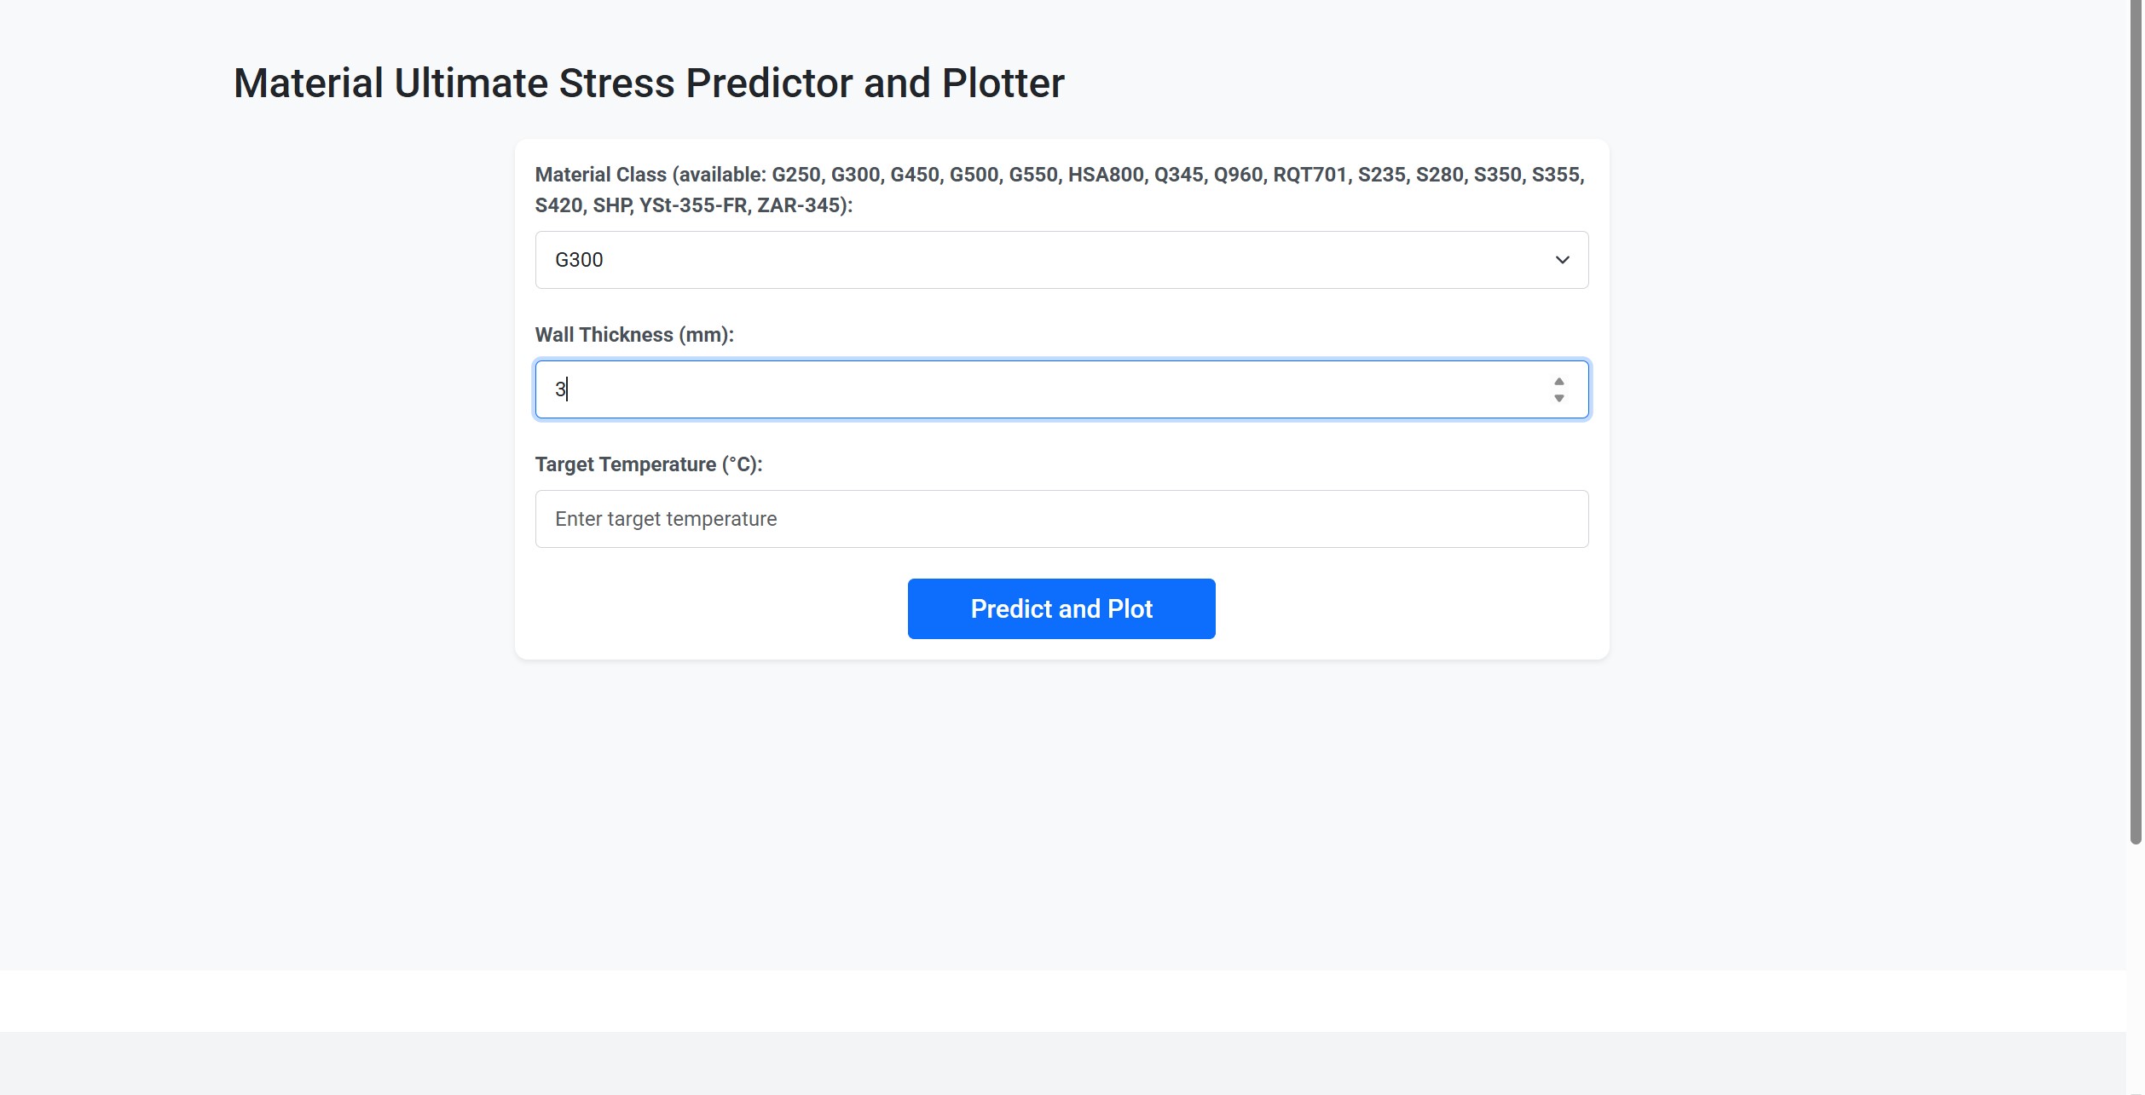Place cursor in the Target Temperature box
Viewport: 2145px width, 1095px height.
(1061, 518)
